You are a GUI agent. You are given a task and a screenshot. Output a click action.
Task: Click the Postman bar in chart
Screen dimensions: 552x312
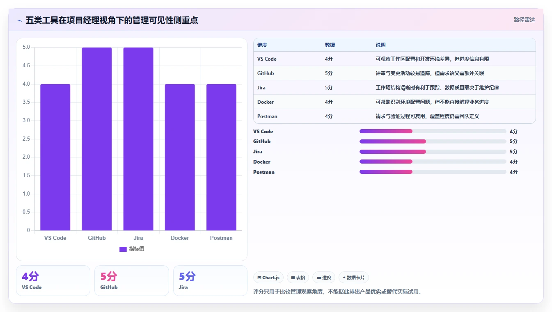221,157
